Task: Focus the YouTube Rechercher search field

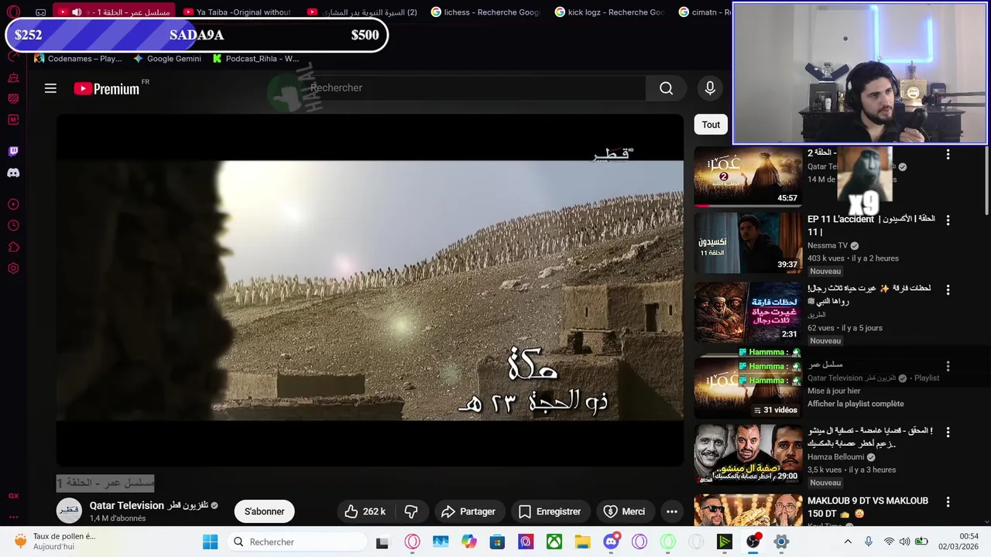Action: tap(472, 88)
